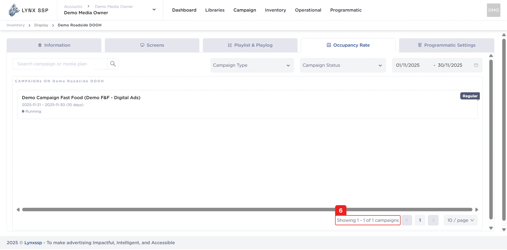The image size is (507, 250).
Task: Click the horizontal scrollbar track of campaigns list
Action: click(247, 210)
